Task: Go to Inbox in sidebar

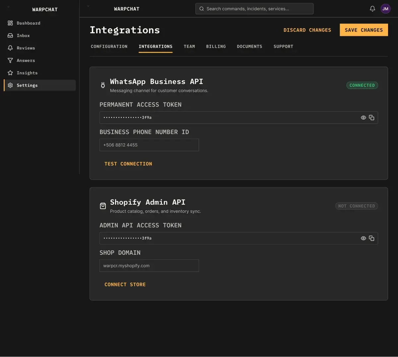Action: click(40, 36)
